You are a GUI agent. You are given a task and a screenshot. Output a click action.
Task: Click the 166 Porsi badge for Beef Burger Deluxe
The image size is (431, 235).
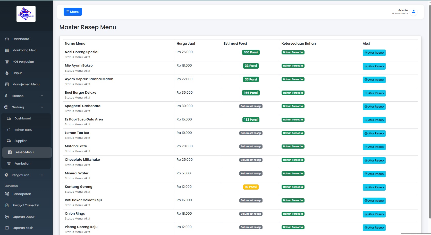pos(251,93)
